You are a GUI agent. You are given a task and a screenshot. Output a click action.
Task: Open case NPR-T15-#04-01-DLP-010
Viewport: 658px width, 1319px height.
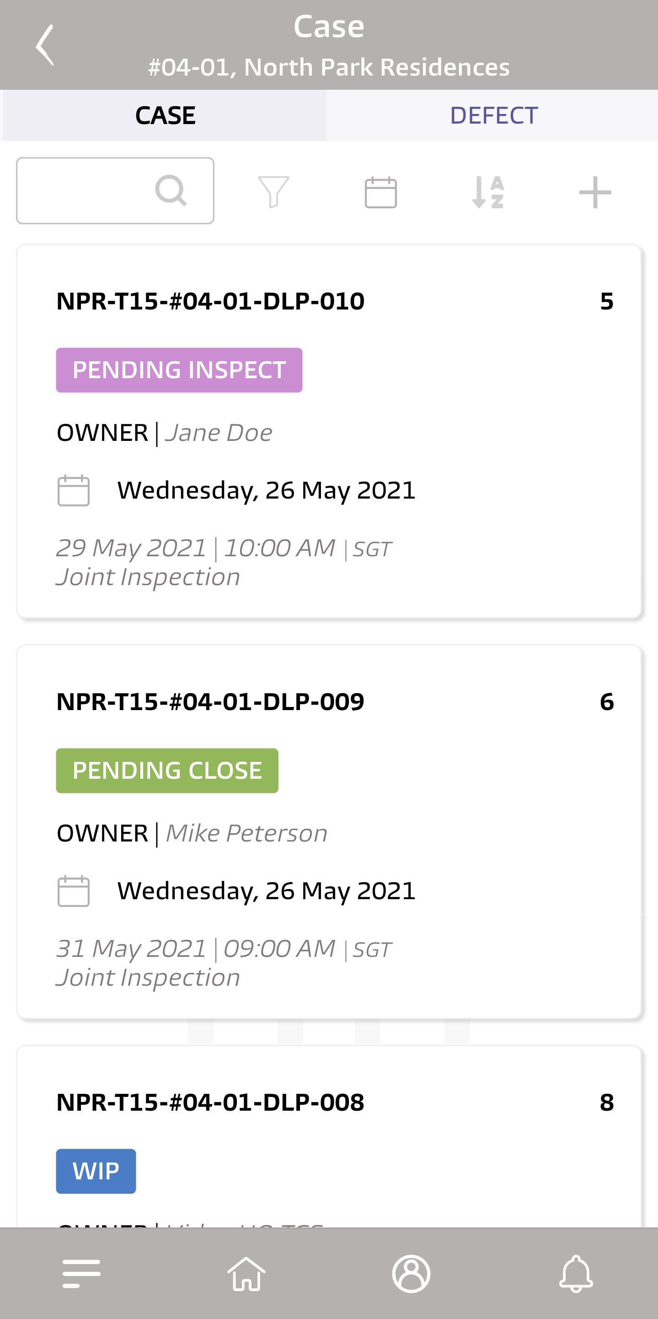[329, 431]
